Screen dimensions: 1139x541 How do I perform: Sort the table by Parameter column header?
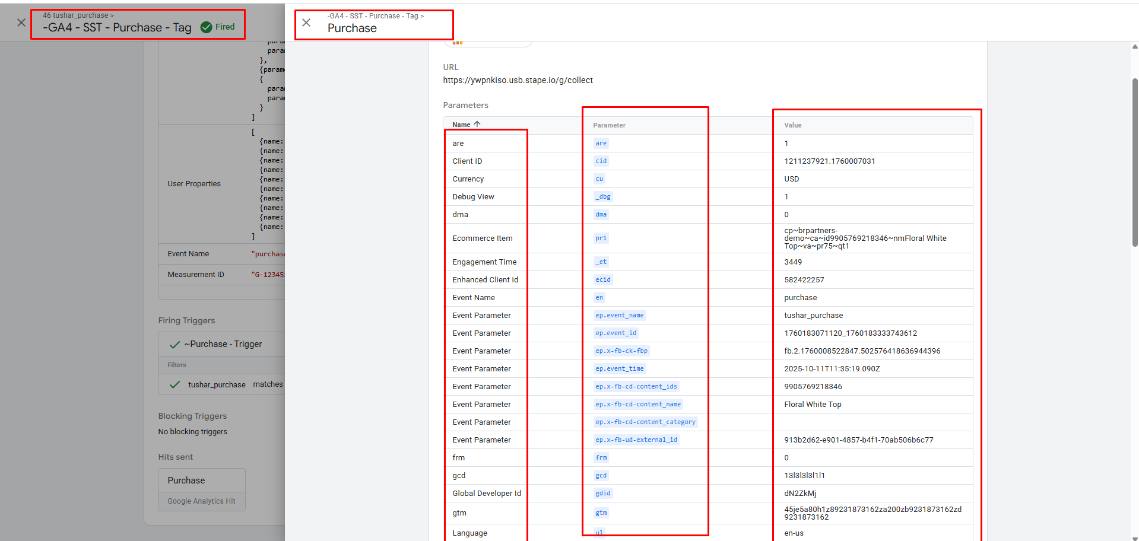609,126
